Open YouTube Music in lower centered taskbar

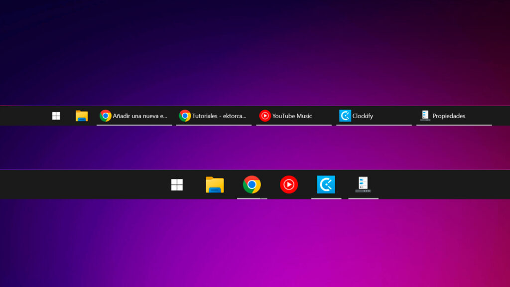pyautogui.click(x=289, y=185)
